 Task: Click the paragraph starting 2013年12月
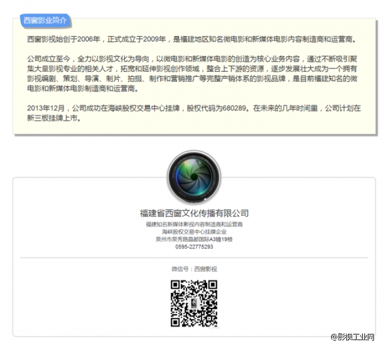191,113
